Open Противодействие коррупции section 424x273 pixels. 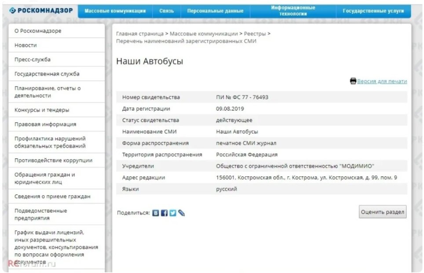[x=56, y=160]
